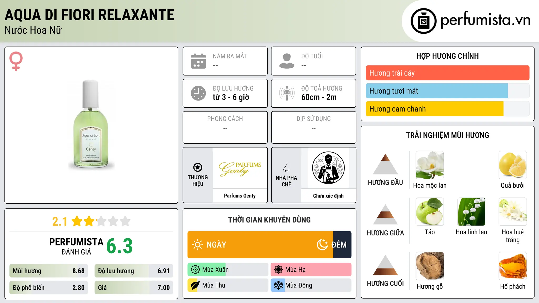Click the Hương trái cây accord bar
Screen dimensions: 539x303
pos(447,73)
